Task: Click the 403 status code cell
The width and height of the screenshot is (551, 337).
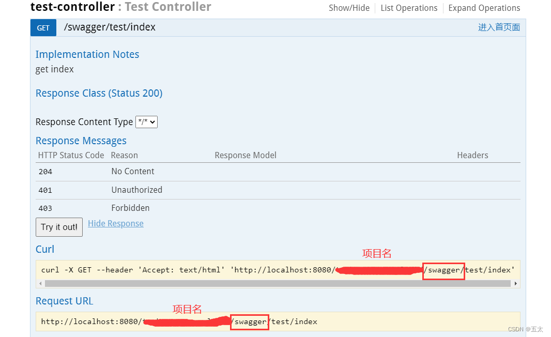Action: (x=45, y=209)
